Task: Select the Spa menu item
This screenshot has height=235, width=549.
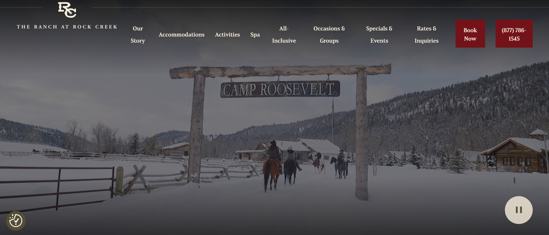Action: [255, 35]
